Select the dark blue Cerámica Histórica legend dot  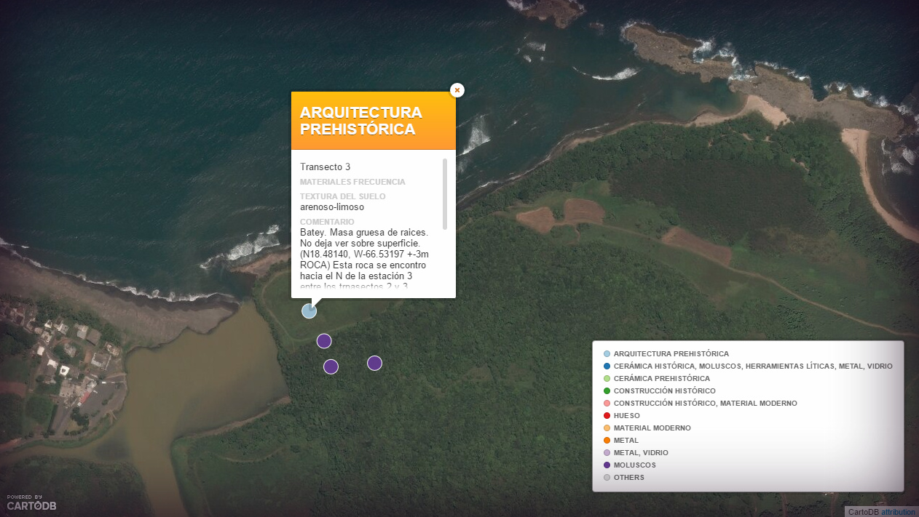pyautogui.click(x=607, y=366)
